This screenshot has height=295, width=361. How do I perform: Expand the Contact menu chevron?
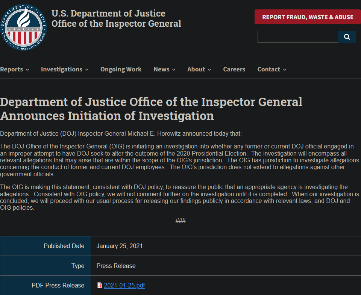285,70
